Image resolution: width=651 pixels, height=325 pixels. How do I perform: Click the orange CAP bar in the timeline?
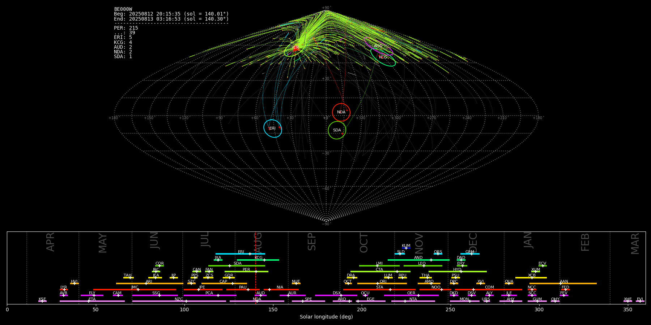pos(224,283)
